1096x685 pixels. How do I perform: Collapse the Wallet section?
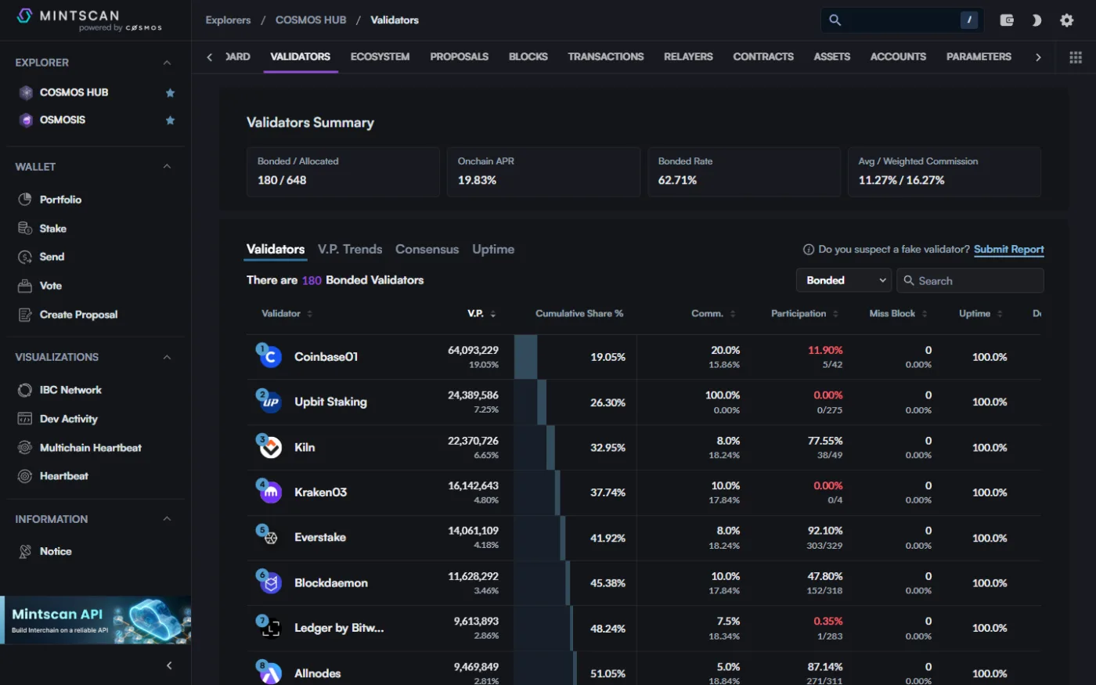click(167, 167)
